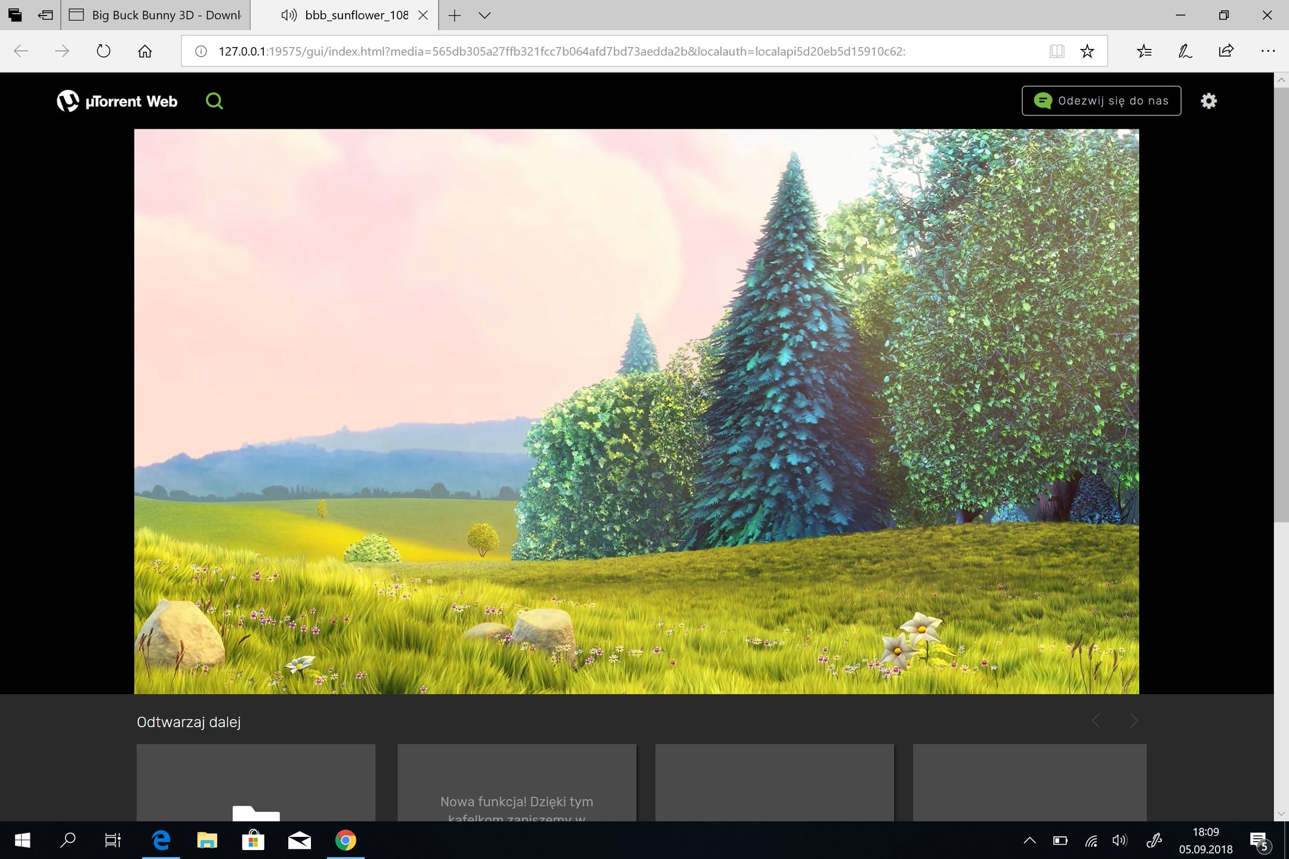The image size is (1289, 859).
Task: Click the Share page icon
Action: (x=1226, y=51)
